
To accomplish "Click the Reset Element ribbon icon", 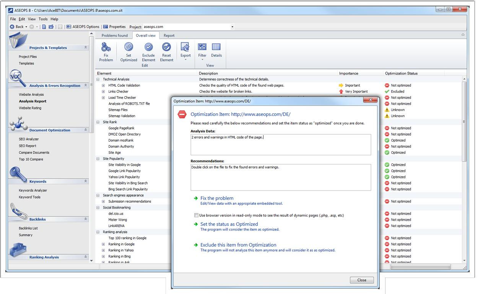I will 166,47.
